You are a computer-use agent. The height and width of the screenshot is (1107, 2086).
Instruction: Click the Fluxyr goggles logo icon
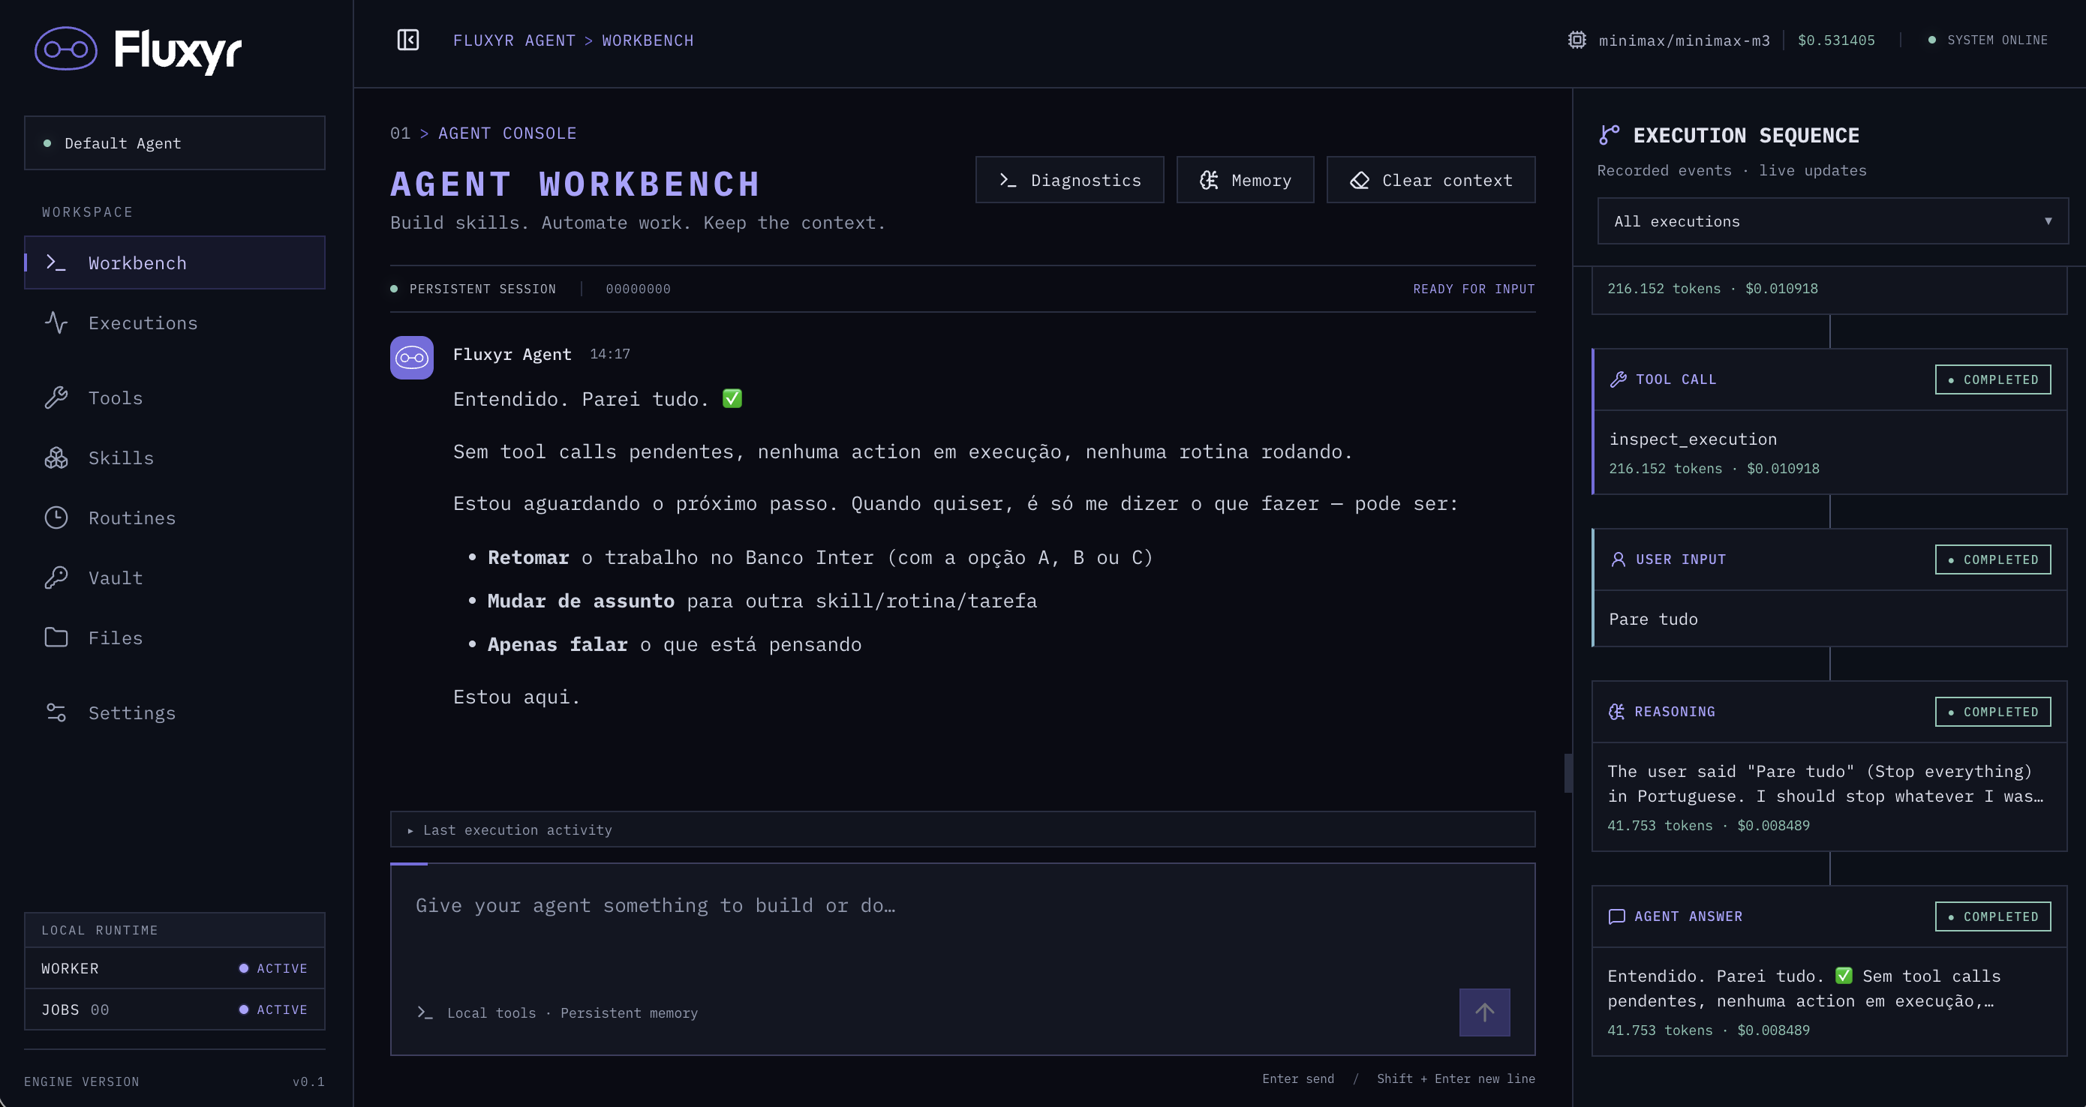point(65,49)
